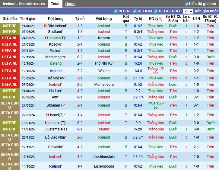Toggle the 'Hiển thị ghi chú' checkbox

(187, 4)
